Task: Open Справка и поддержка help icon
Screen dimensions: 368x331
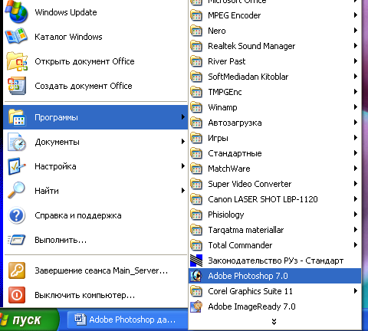Action: [17, 215]
